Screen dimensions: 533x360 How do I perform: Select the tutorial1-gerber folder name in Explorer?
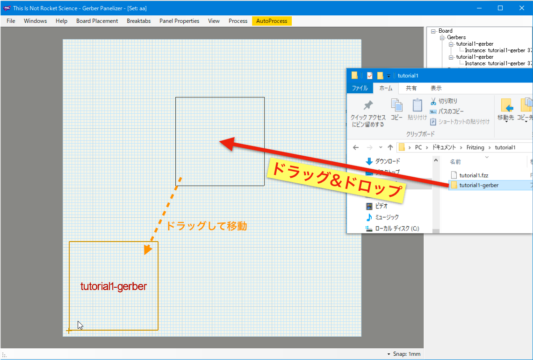coord(479,185)
